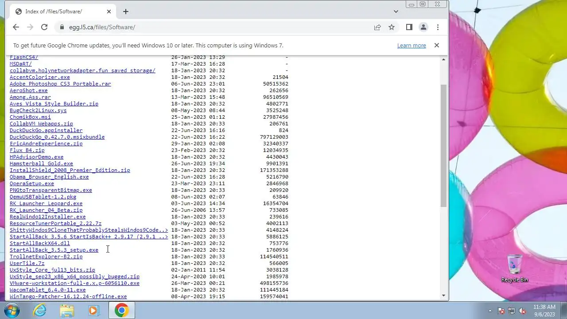Open collabvm.holynetworkadapter.fun saved storage folder

click(x=82, y=70)
